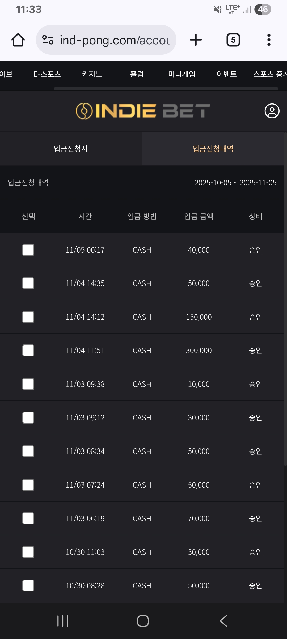Viewport: 287px width, 639px height.
Task: Click the date range 2025-10-05 ~ 2025-11-05
Action: (235, 183)
